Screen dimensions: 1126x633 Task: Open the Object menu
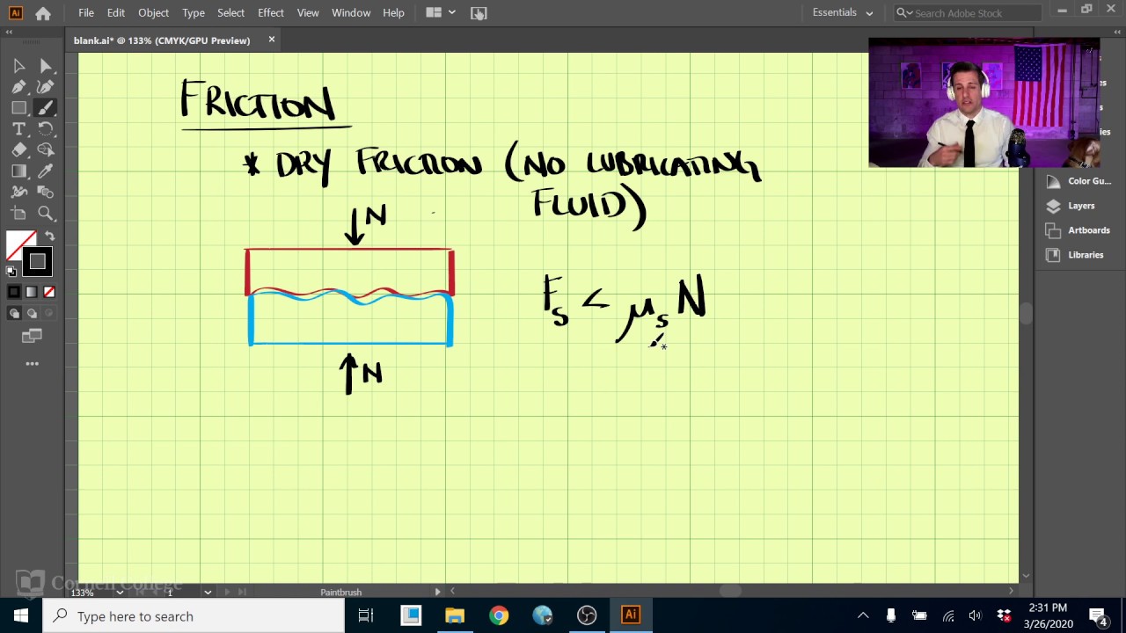click(x=153, y=13)
